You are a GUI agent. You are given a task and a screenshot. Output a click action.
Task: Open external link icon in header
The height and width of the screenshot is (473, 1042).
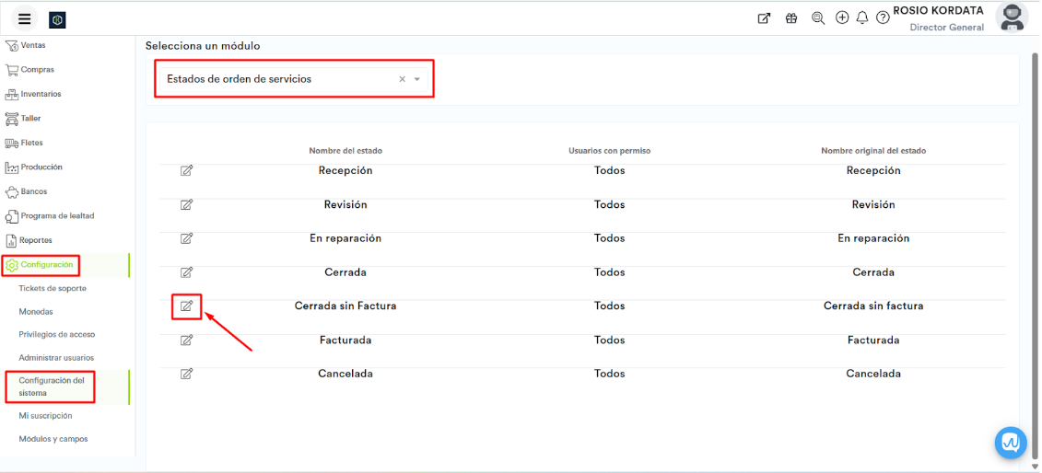[x=764, y=18]
